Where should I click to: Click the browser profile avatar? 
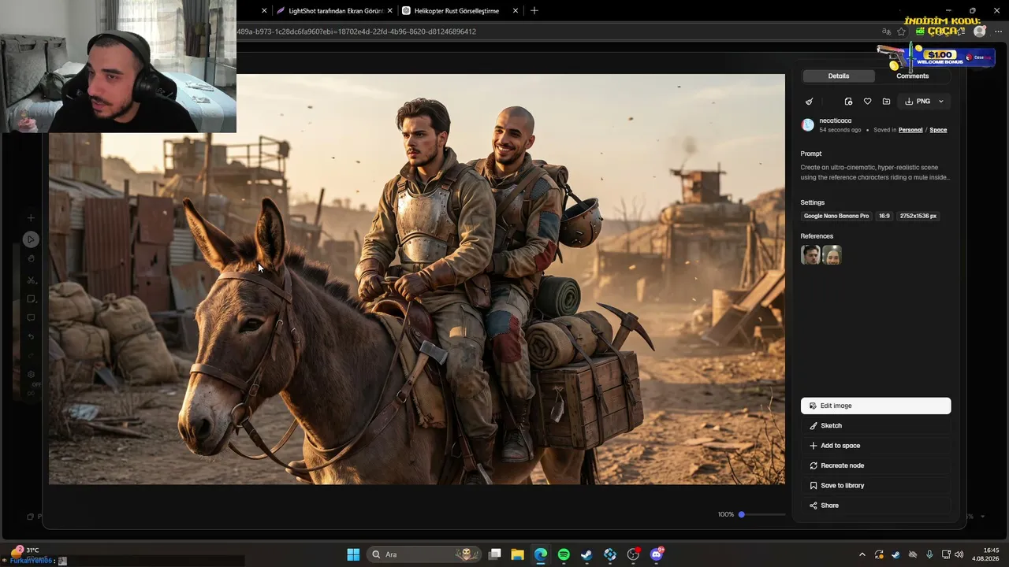click(x=980, y=31)
